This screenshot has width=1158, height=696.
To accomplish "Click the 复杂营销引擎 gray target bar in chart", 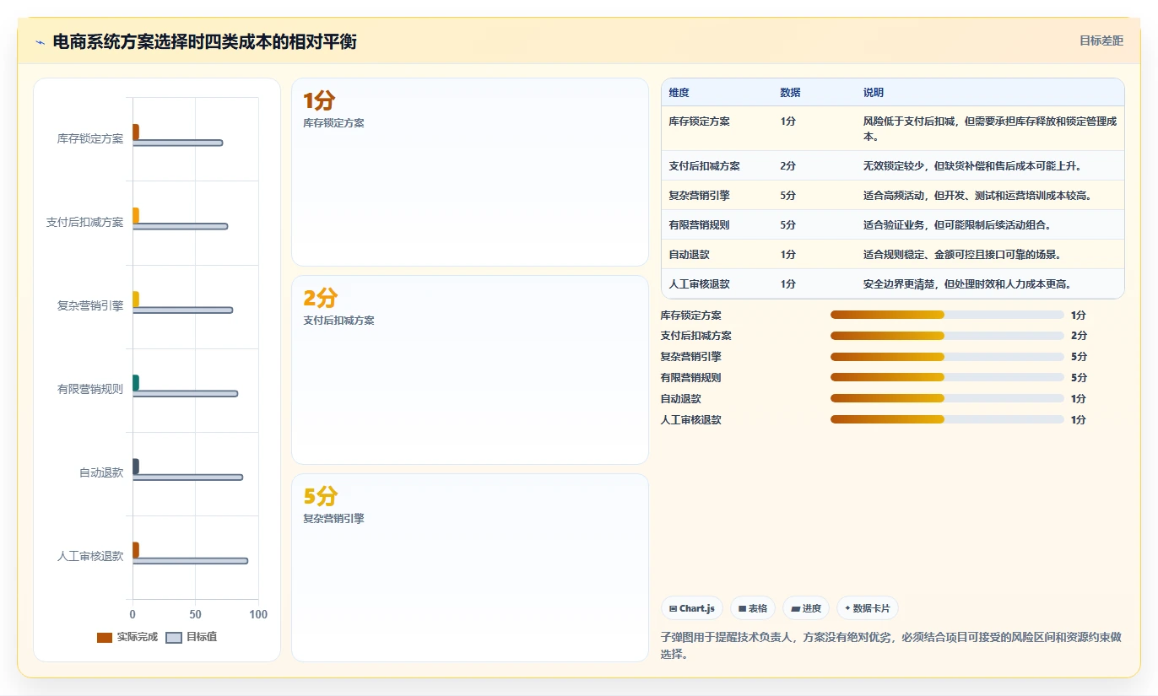I will click(x=182, y=310).
